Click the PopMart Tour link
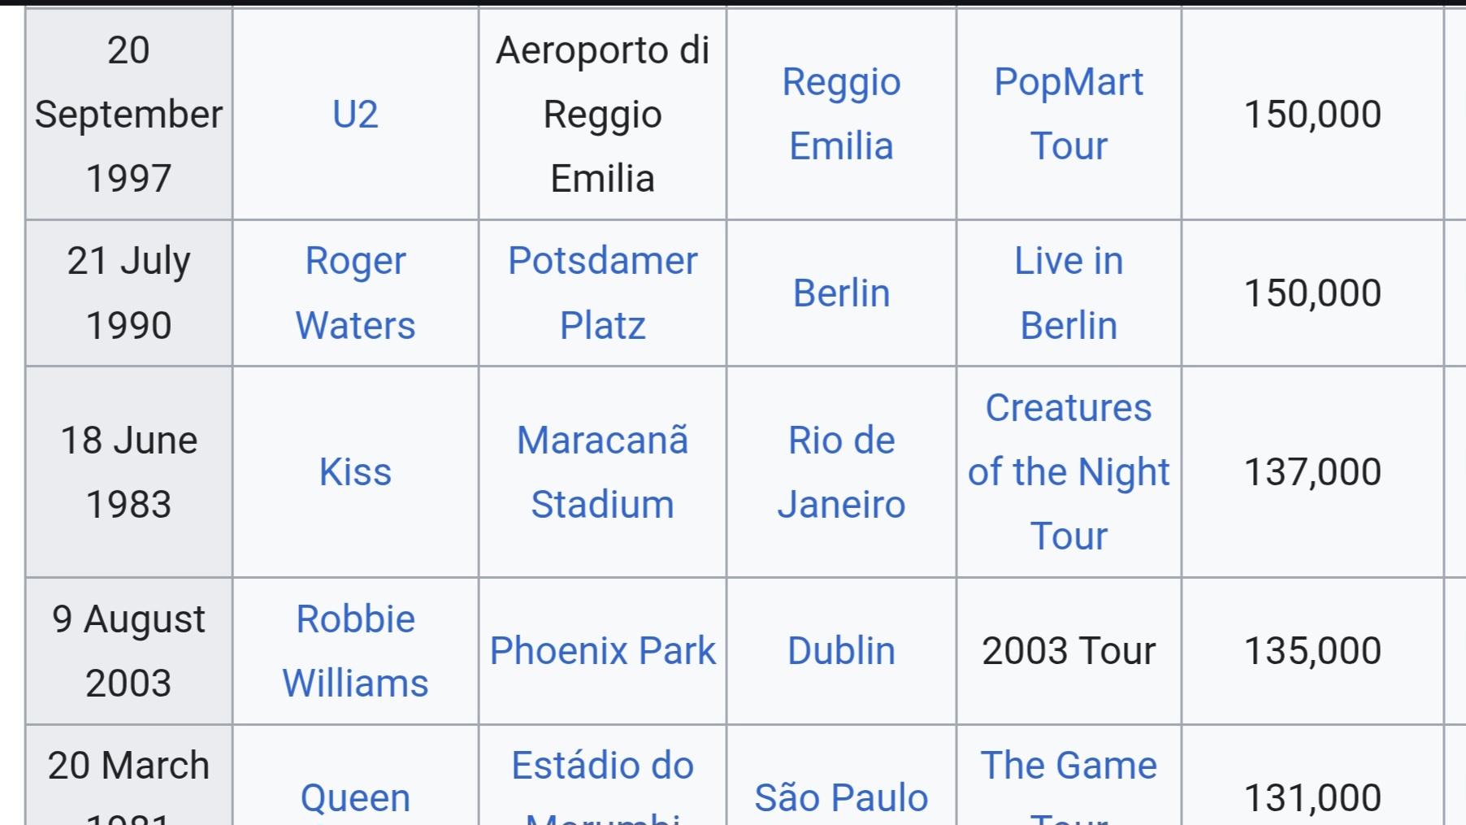The height and width of the screenshot is (825, 1466). 1068,115
